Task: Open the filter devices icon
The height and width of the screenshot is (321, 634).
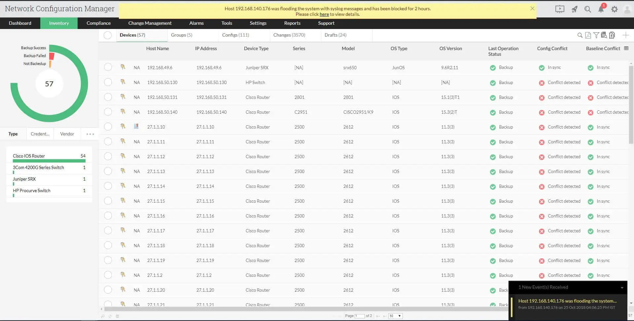Action: (596, 35)
